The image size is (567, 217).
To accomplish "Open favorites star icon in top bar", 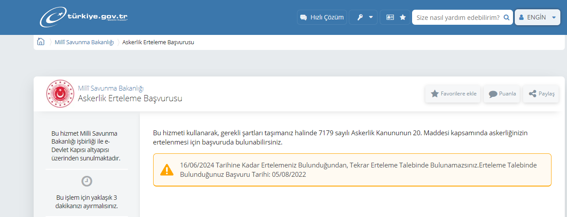I will click(x=403, y=17).
